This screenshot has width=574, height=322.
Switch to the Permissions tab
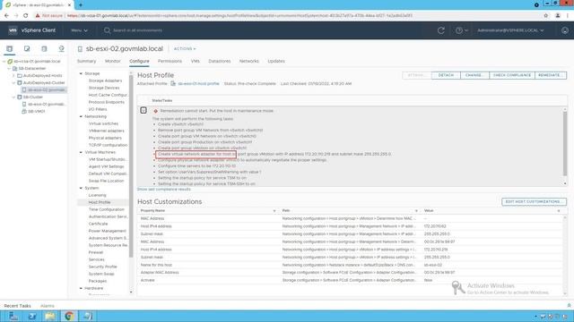pos(170,61)
